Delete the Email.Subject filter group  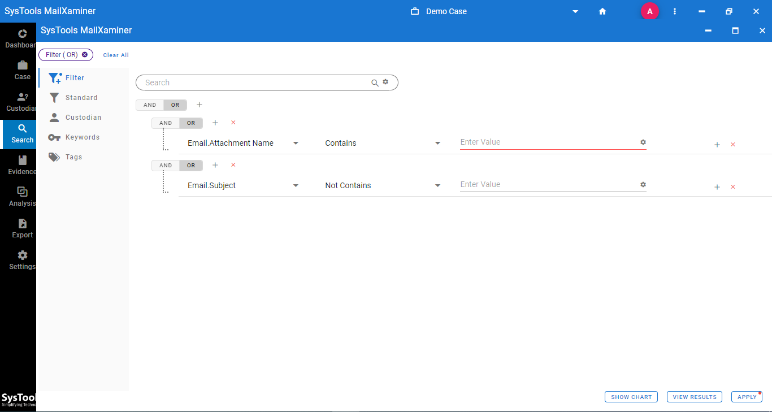[233, 165]
